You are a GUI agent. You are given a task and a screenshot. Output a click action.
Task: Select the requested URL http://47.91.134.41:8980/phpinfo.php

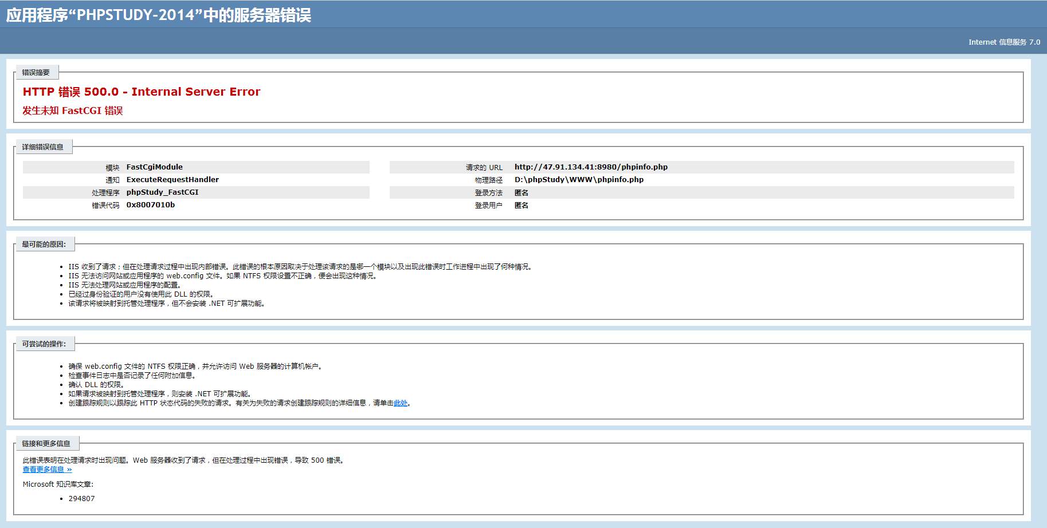click(x=590, y=167)
